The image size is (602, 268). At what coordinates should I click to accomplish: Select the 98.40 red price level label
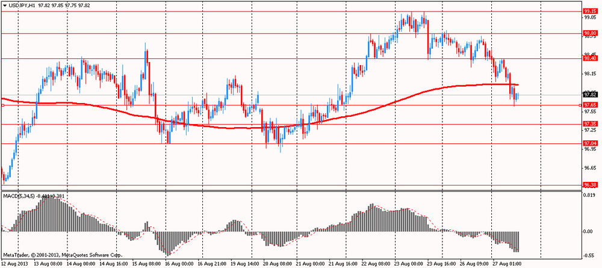(x=589, y=58)
